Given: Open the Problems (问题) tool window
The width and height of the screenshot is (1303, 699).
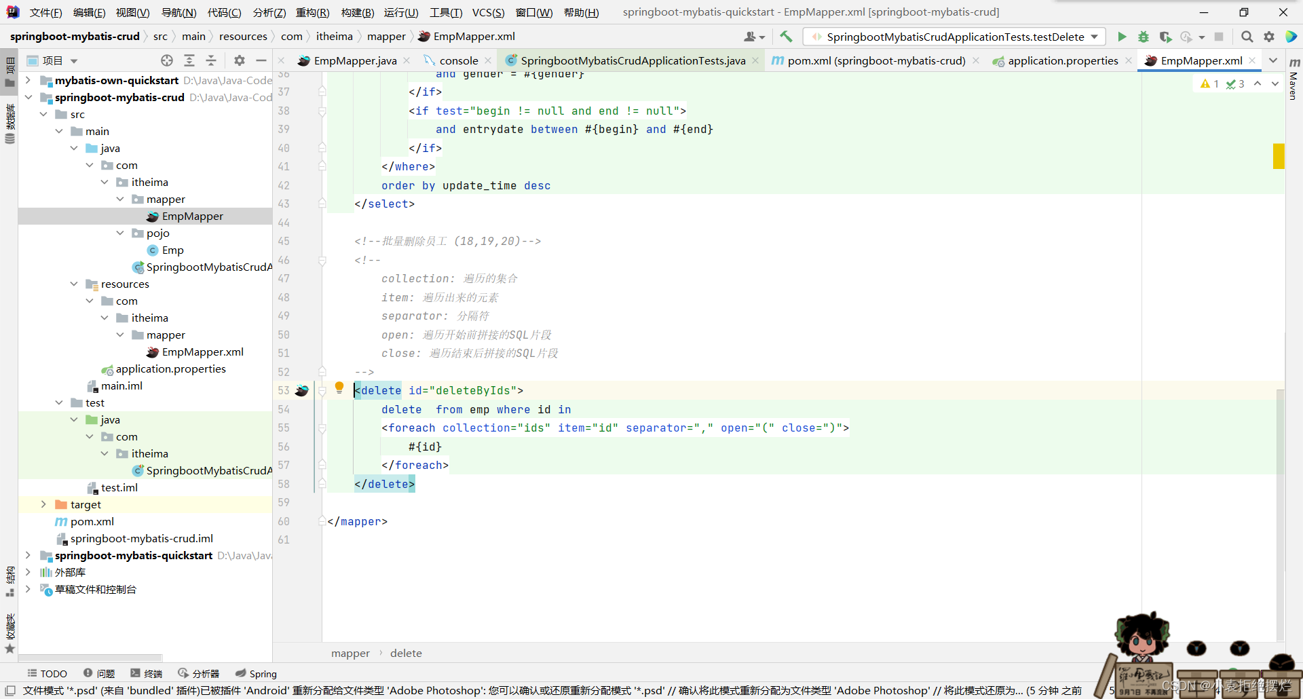Looking at the screenshot, I should [x=99, y=674].
